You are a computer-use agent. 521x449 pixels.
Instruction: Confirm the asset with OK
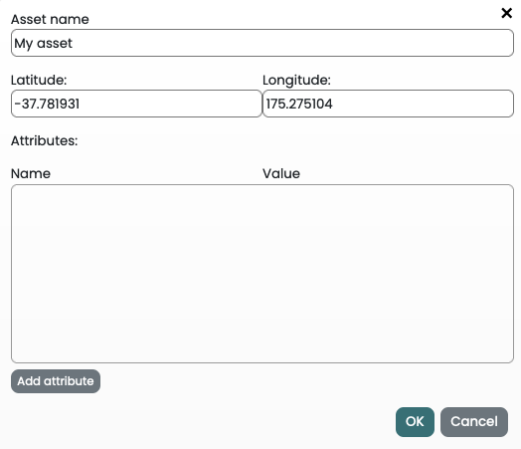415,422
